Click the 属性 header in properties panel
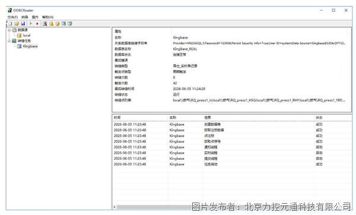The width and height of the screenshot is (356, 215). pos(118,31)
